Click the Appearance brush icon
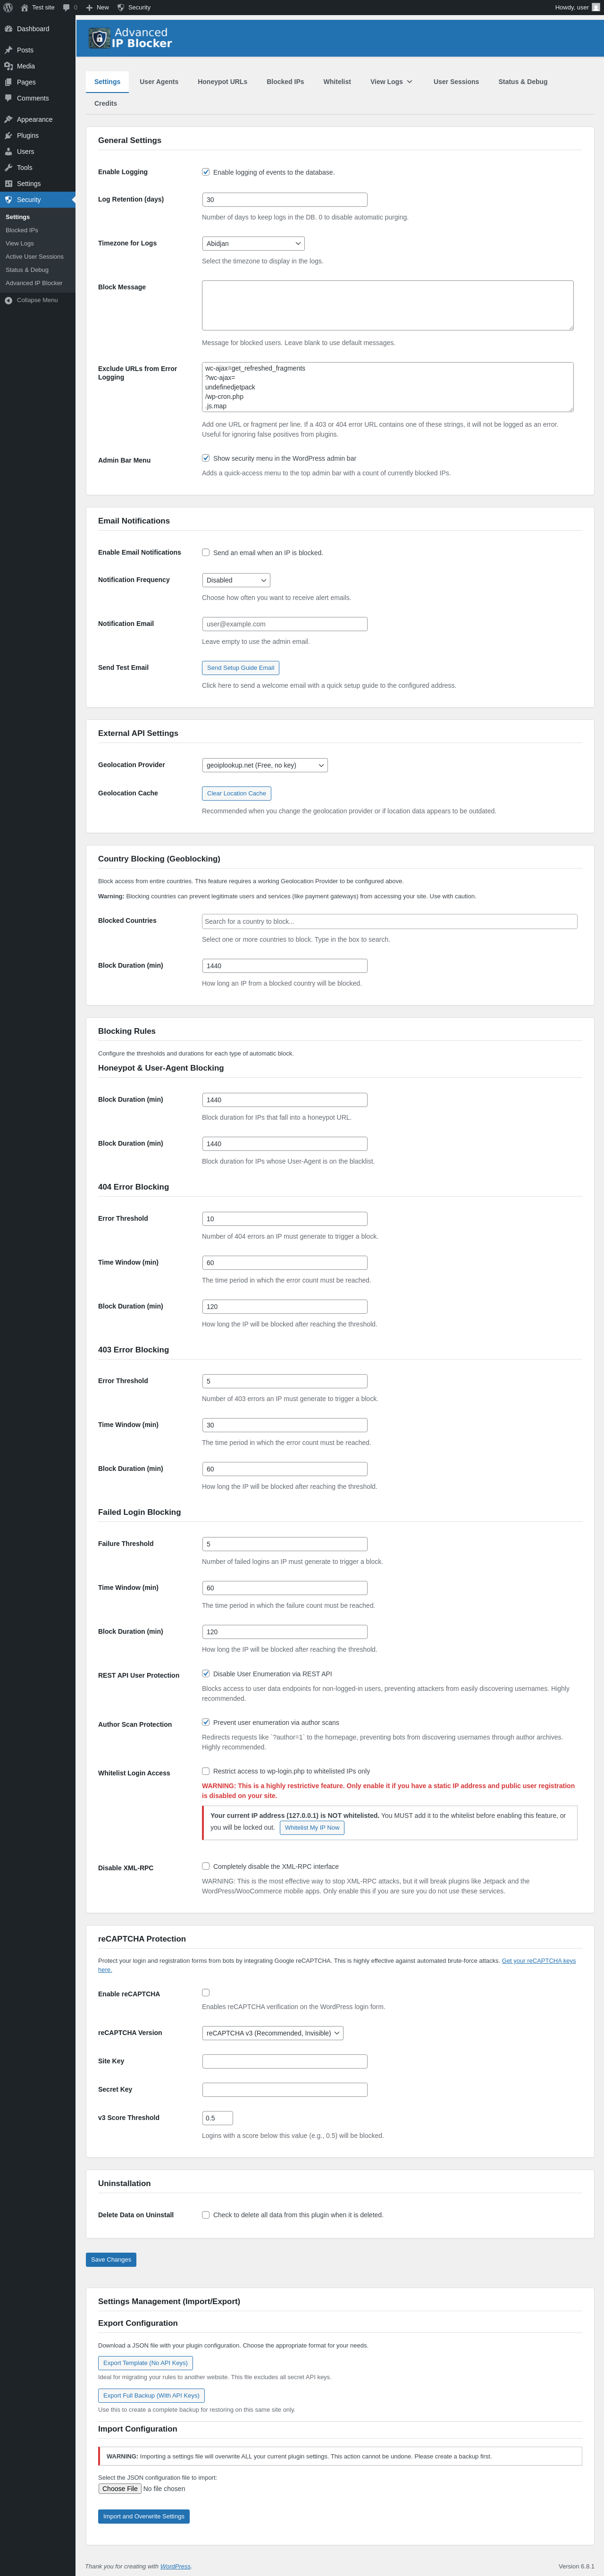The width and height of the screenshot is (604, 2576). (9, 119)
